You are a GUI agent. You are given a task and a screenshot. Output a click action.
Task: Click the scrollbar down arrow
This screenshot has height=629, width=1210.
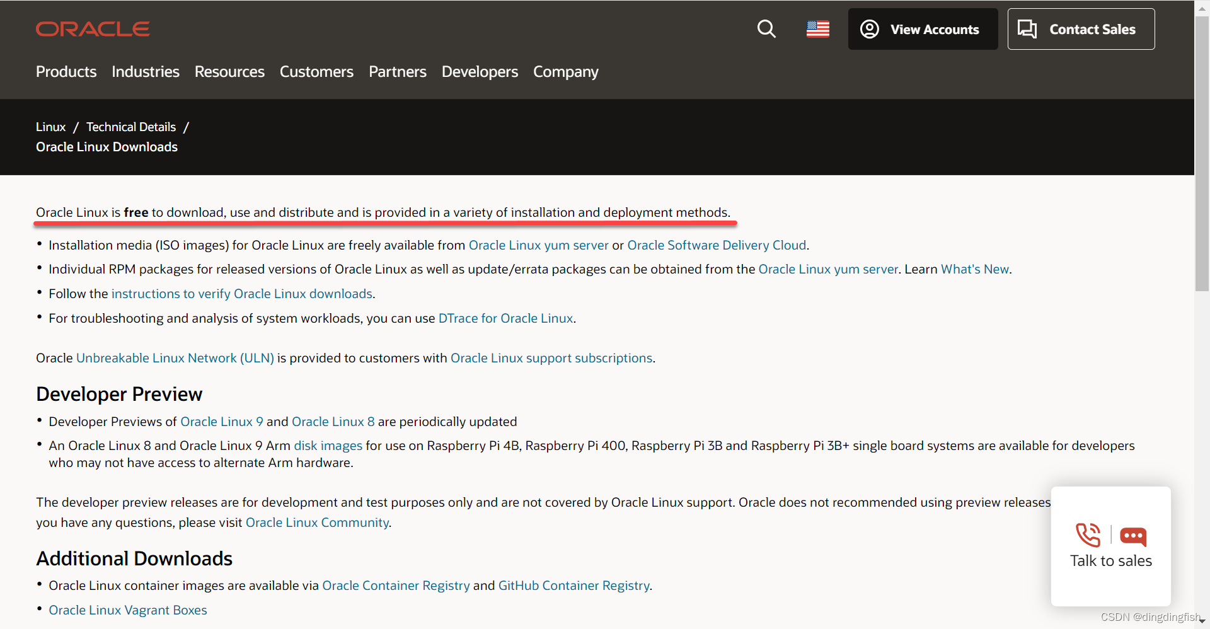(1202, 621)
